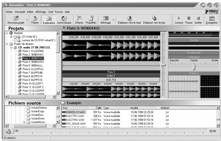
Task: Select track Piste 9: BLIPPS16
Action: coord(32,80)
